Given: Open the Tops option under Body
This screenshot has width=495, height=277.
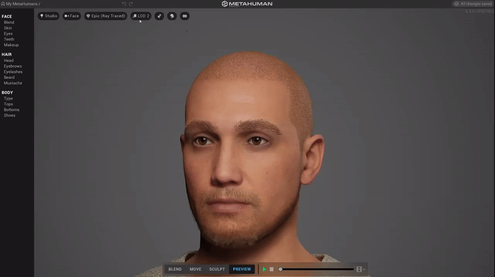Looking at the screenshot, I should point(9,104).
